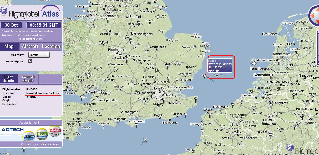Open the Map view Terrain dropdown
The width and height of the screenshot is (319, 155).
39,55
